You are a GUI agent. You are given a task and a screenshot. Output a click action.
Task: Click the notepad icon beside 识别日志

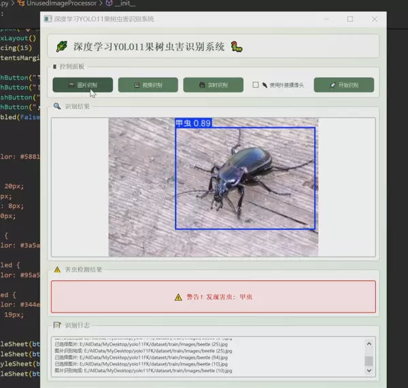click(57, 326)
